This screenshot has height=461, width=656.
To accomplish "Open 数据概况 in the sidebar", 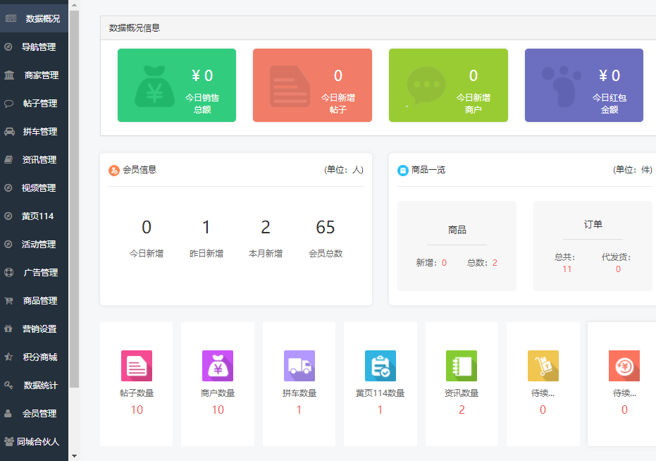I will click(34, 18).
